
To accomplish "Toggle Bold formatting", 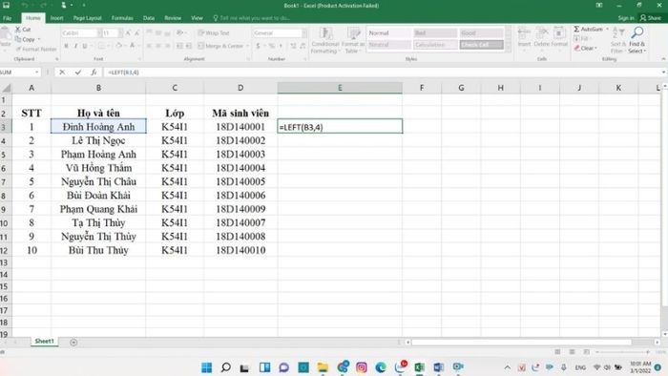I will coord(66,46).
